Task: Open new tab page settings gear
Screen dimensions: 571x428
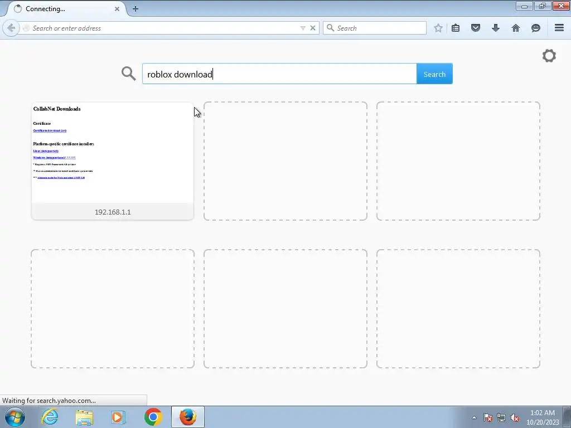Action: point(549,56)
